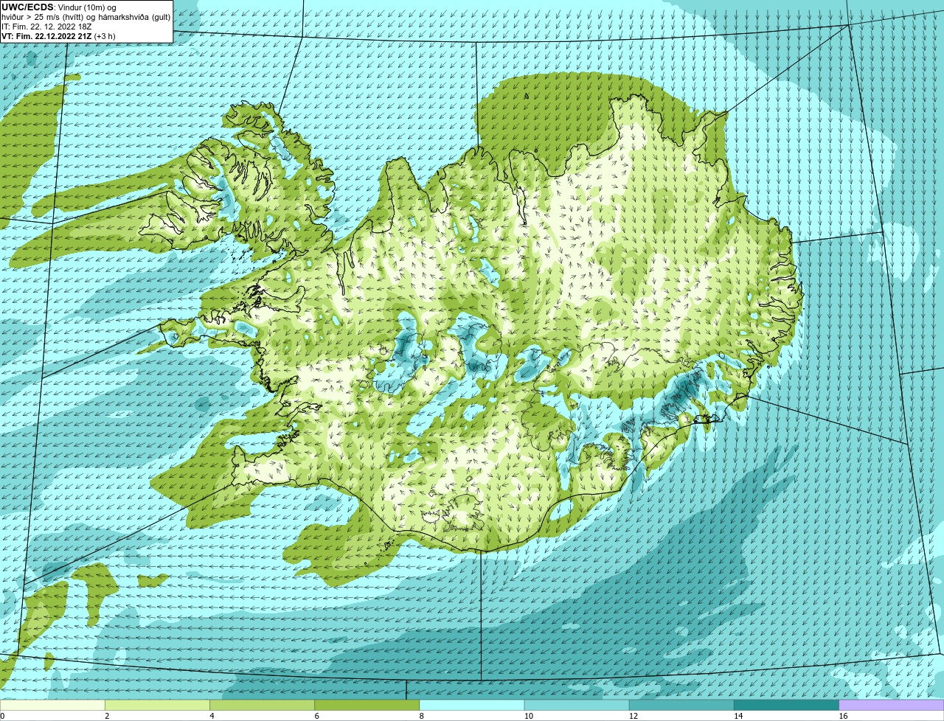Click the legend scale value "2"
The height and width of the screenshot is (721, 944).
coord(107,716)
